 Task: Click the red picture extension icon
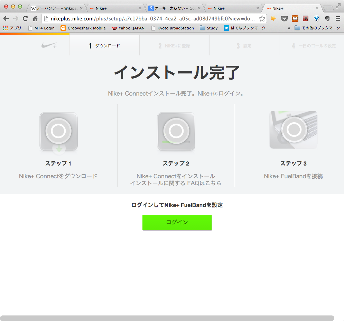click(x=306, y=19)
